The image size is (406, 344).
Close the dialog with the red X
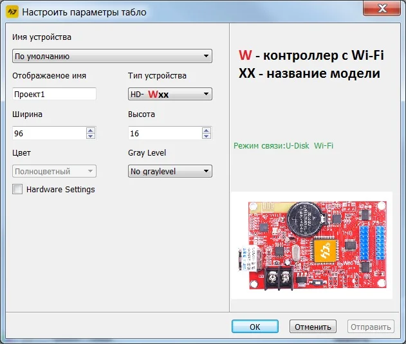click(x=382, y=9)
